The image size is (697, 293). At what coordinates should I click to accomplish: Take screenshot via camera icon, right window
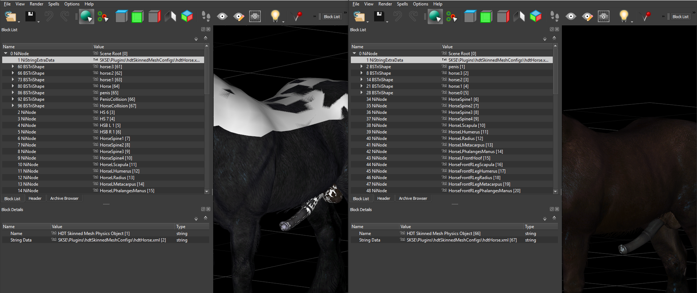(x=604, y=16)
